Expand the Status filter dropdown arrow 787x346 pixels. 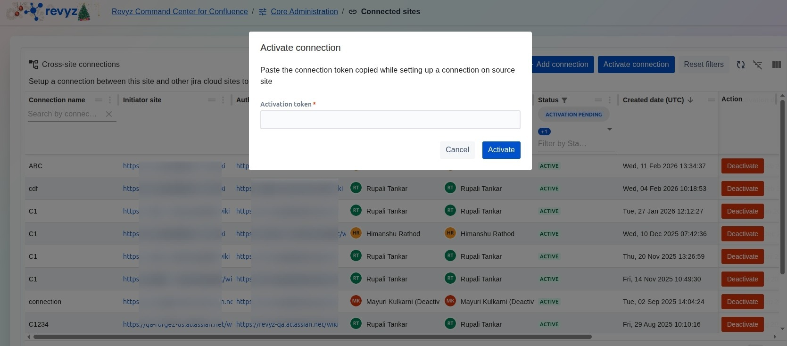tap(609, 130)
